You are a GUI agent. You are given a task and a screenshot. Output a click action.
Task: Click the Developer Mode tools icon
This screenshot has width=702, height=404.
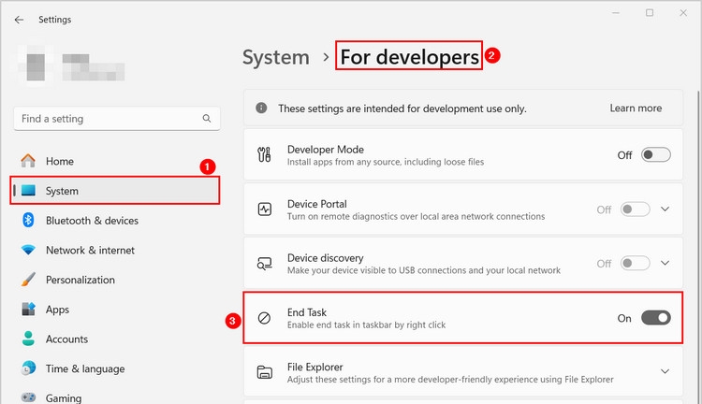pos(264,155)
